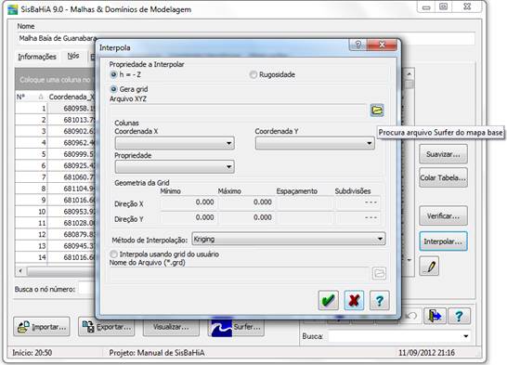This screenshot has height=365, width=507.
Task: Click the Nome do Arquivo grd input field
Action: click(240, 273)
